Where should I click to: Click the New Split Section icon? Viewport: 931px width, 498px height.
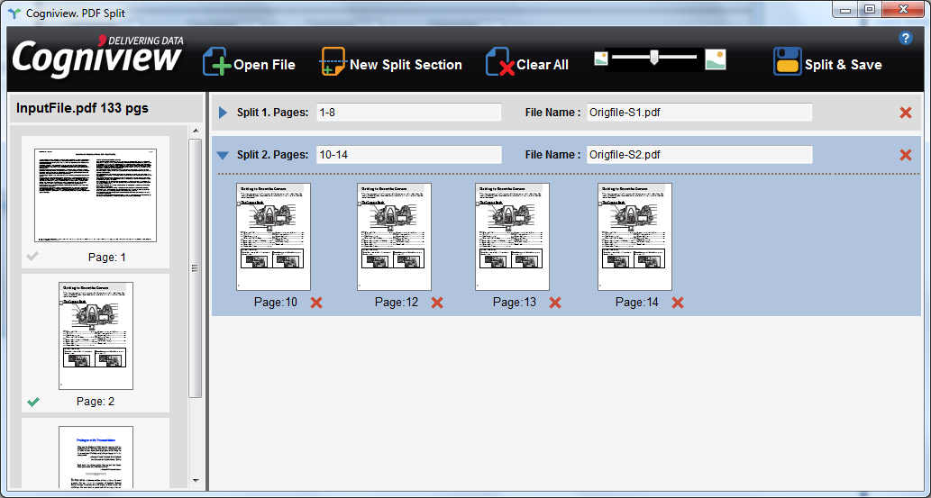[x=333, y=62]
